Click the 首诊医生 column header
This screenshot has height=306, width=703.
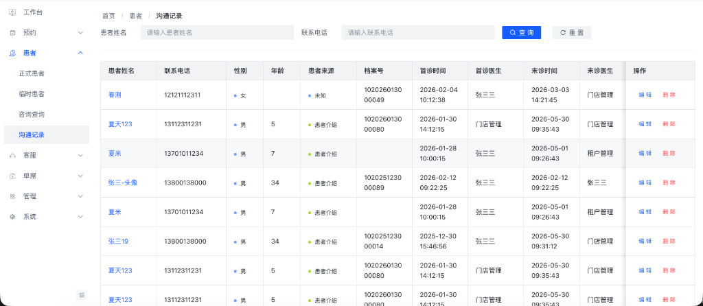pos(496,71)
